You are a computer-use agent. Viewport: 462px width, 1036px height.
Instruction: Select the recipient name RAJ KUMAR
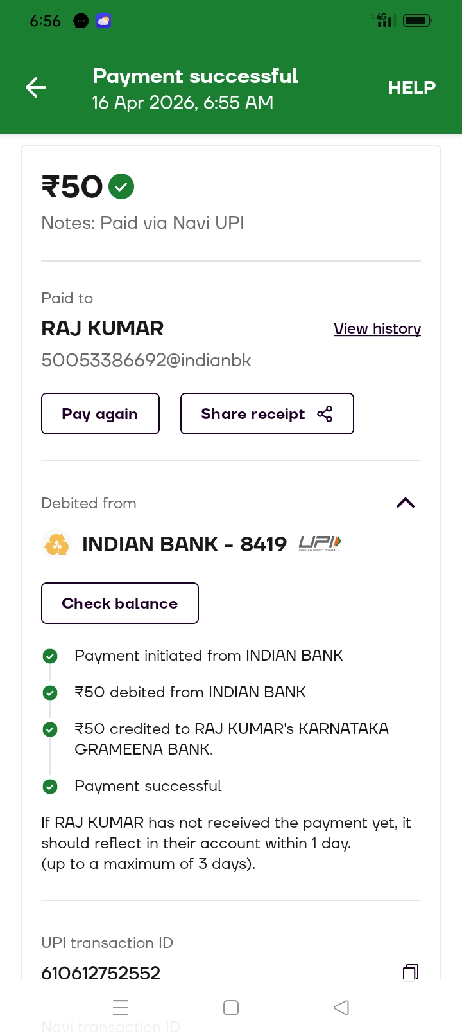click(103, 328)
